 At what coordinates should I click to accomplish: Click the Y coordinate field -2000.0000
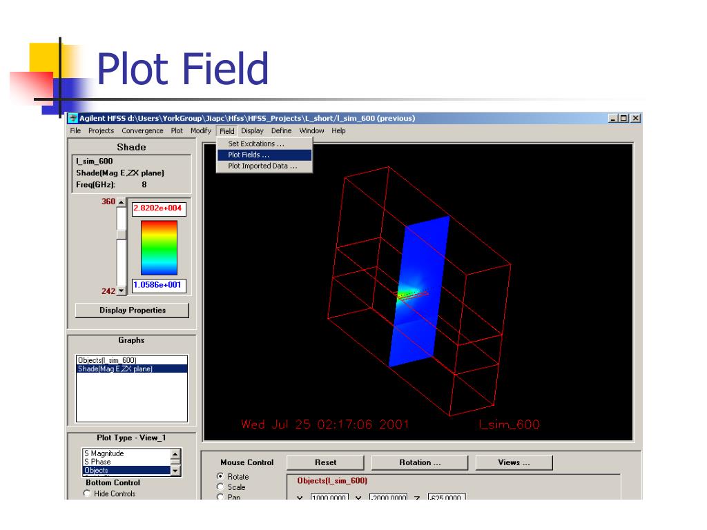pos(388,497)
